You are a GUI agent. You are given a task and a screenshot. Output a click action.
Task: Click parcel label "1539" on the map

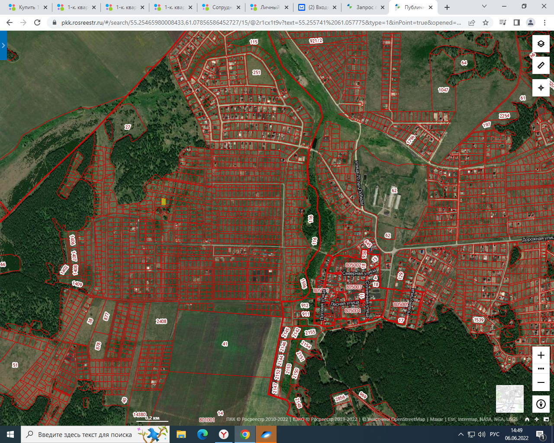coord(479,320)
